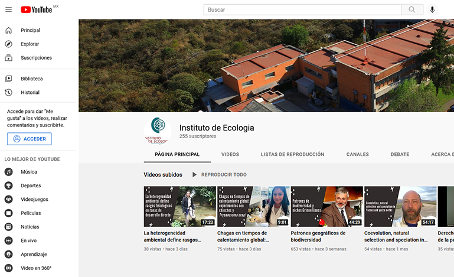Click the Explorar compass icon
Viewport: 454px width, 277px height.
click(9, 44)
